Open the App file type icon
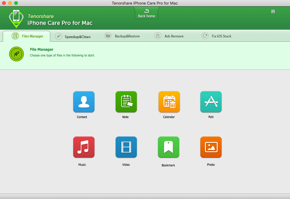The height and width of the screenshot is (199, 290). click(211, 102)
